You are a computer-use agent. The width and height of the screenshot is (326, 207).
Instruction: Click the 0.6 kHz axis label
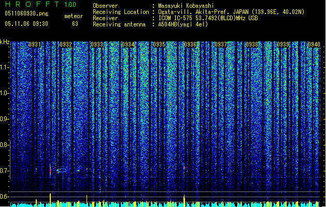click(4, 197)
